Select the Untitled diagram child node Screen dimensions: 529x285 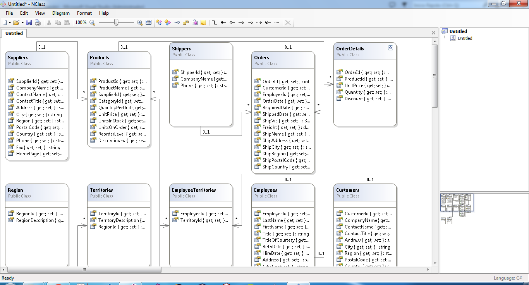click(465, 38)
